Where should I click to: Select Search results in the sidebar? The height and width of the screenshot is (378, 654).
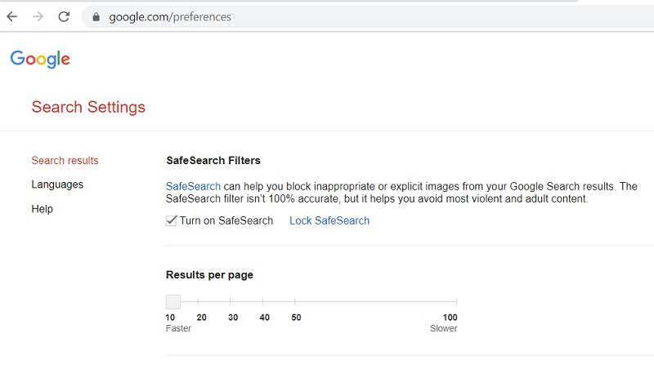[x=65, y=161]
